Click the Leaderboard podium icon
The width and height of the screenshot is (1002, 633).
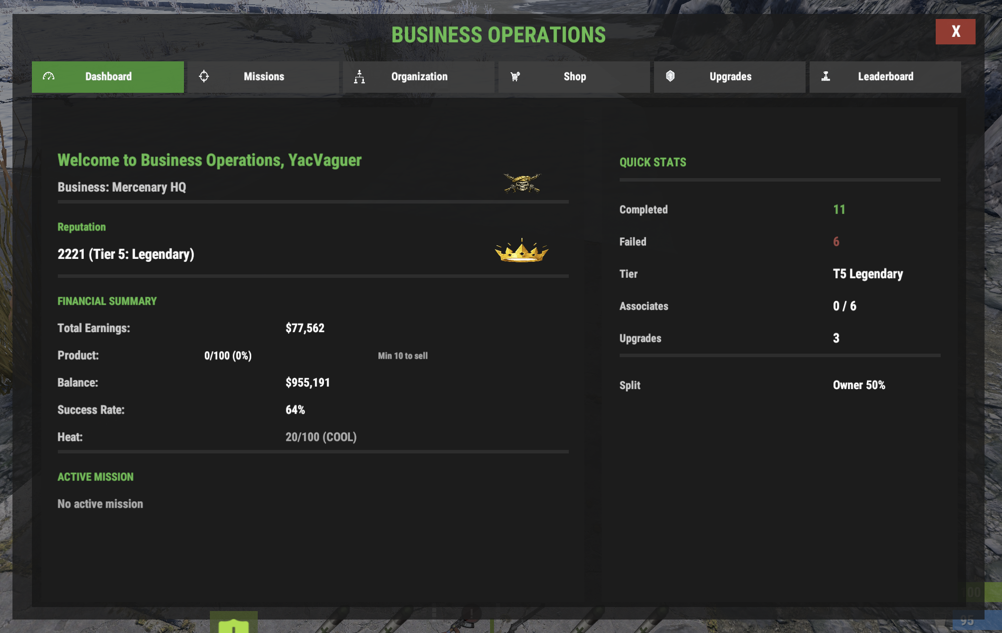point(826,76)
